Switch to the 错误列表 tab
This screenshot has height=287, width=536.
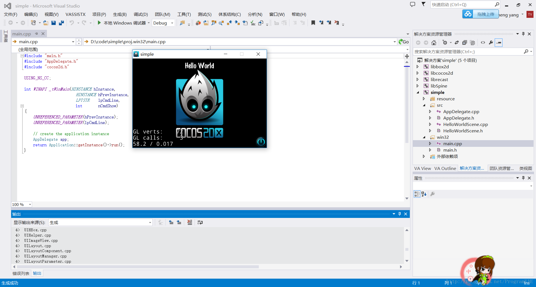coord(21,273)
